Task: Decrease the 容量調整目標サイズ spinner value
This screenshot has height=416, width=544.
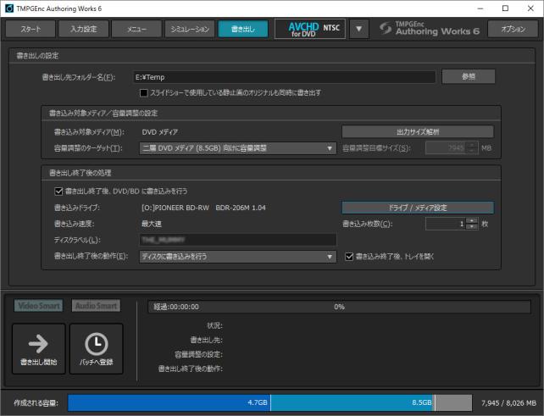Action: tap(471, 152)
